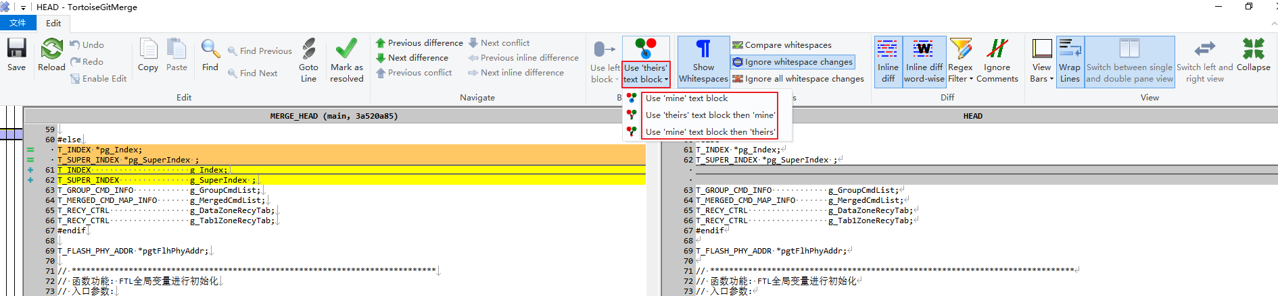Toggle Wrap Lines
The image size is (1278, 296).
click(1070, 61)
